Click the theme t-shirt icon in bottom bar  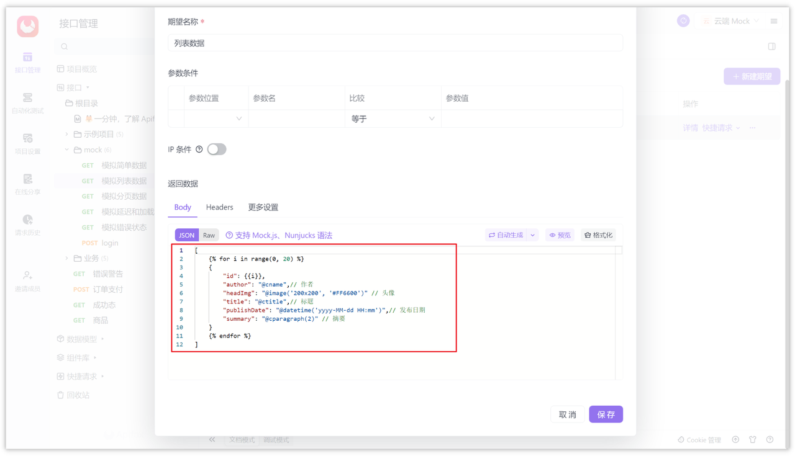(x=753, y=439)
